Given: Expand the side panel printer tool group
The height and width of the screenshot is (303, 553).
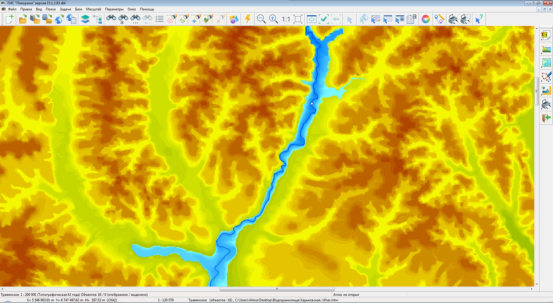Looking at the screenshot, I should coord(546,104).
